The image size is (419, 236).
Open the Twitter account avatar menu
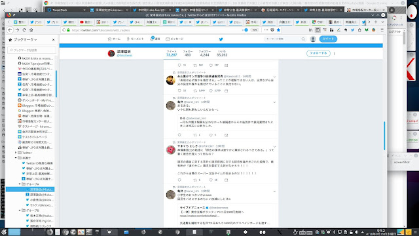(x=313, y=39)
